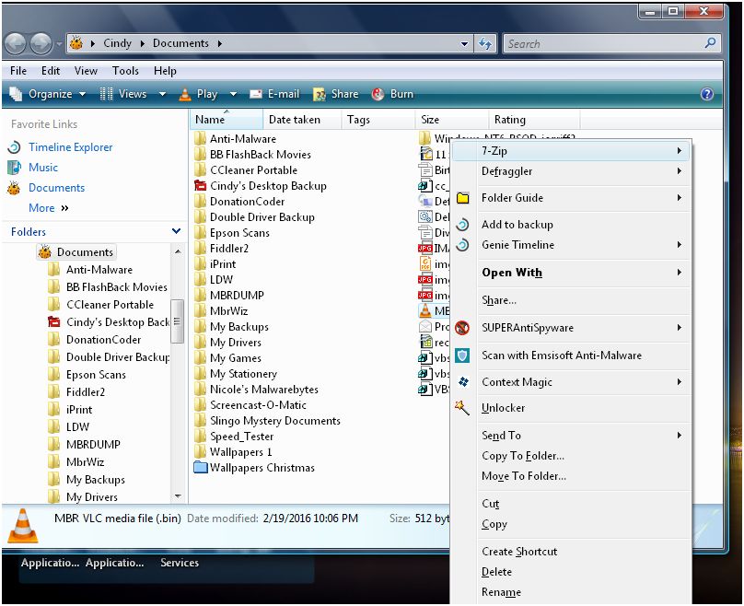This screenshot has width=744, height=606.
Task: Click the Context Magic blue icon
Action: 463,381
